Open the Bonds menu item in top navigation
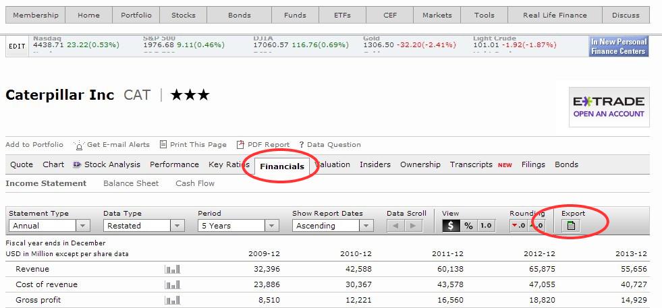Screen dimensions: 662x308 (x=240, y=16)
